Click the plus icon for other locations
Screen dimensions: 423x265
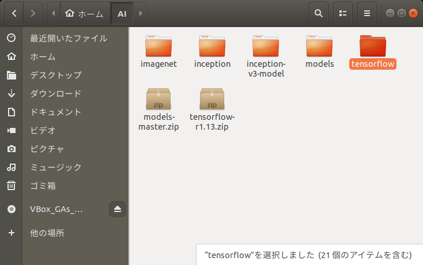click(x=12, y=233)
